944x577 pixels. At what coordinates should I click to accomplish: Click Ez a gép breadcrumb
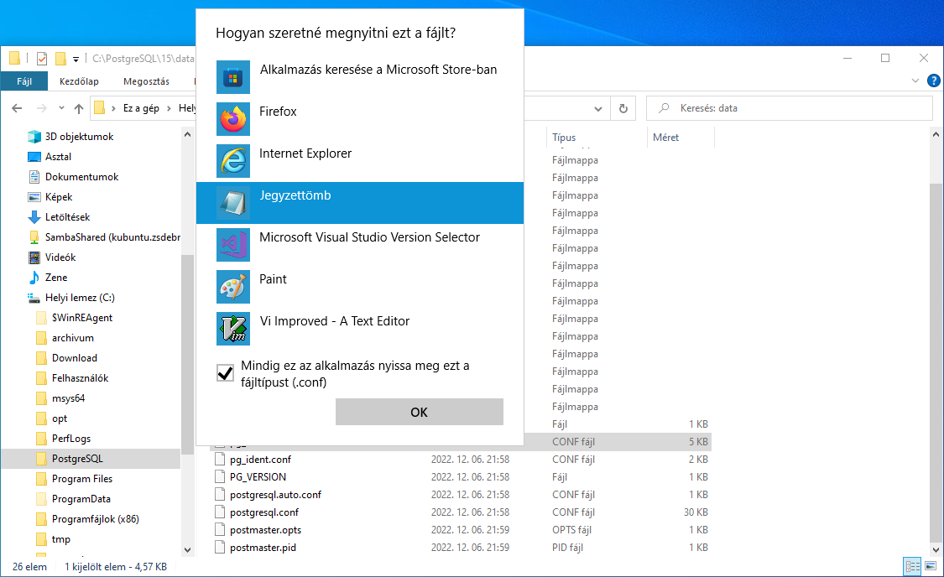click(x=141, y=108)
